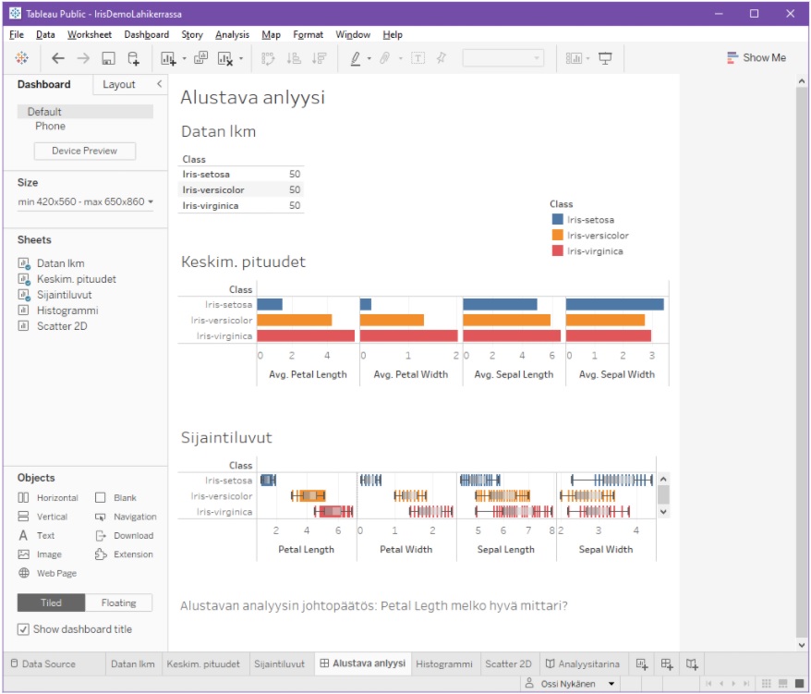The height and width of the screenshot is (694, 811).
Task: Open the Analysis menu
Action: pos(231,34)
